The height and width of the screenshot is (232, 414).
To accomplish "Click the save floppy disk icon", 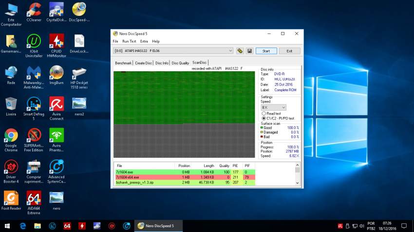I will (249, 51).
